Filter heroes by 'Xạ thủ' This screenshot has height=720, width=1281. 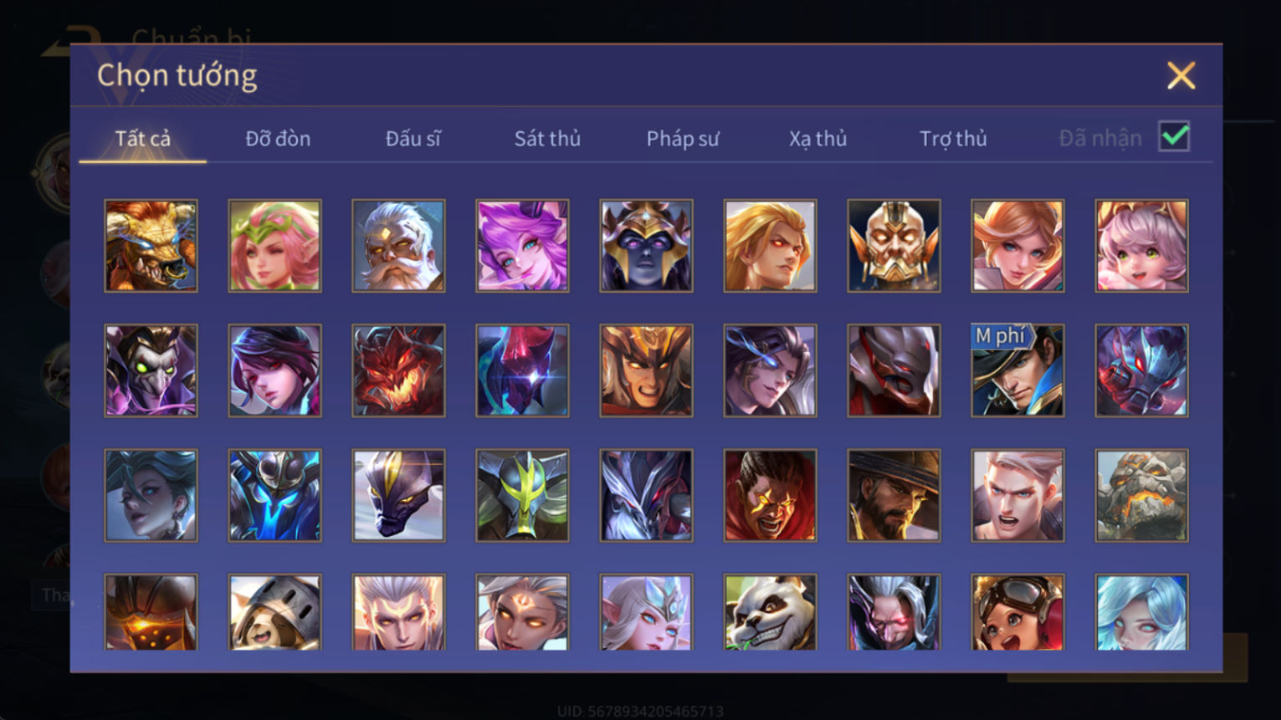coord(817,139)
